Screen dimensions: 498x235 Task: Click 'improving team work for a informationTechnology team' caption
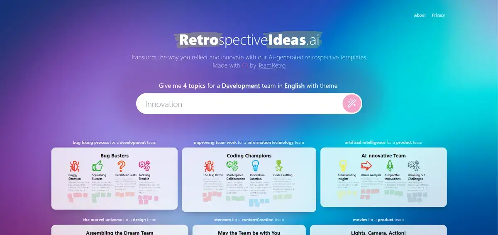pos(249,143)
